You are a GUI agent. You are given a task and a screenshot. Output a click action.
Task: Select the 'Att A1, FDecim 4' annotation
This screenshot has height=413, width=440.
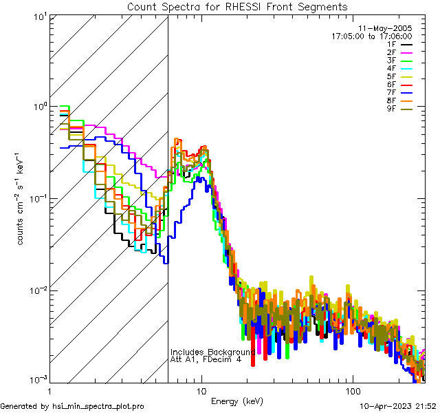point(206,359)
